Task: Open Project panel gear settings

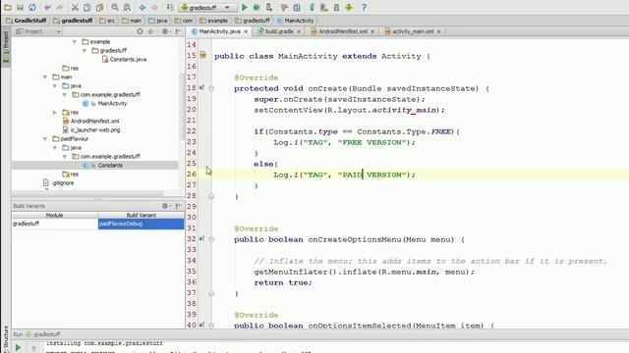Action: coord(166,31)
